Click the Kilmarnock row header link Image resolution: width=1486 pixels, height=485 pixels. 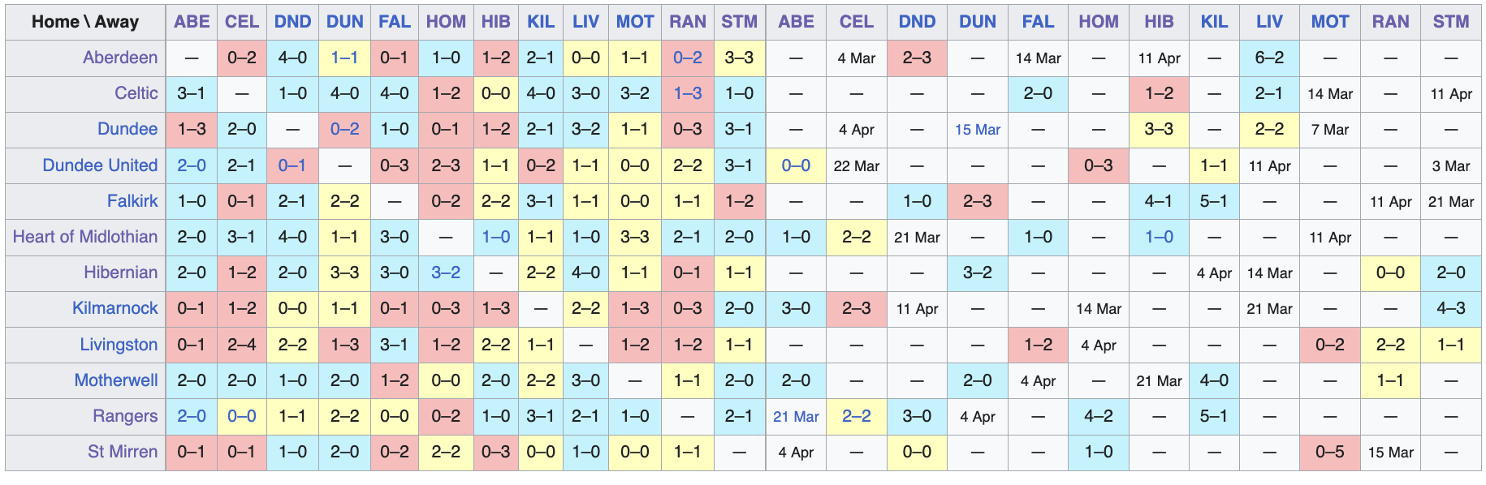pyautogui.click(x=114, y=308)
